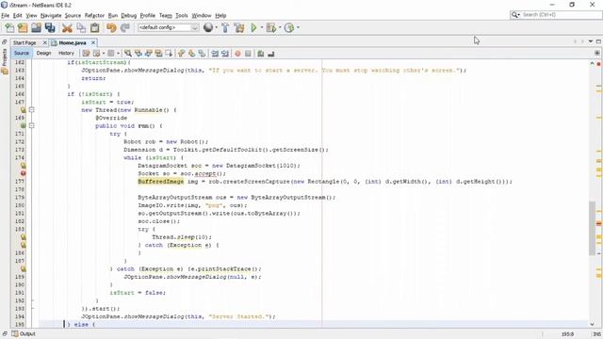Click the vertical scrollbar thumb of the editor

click(592, 228)
